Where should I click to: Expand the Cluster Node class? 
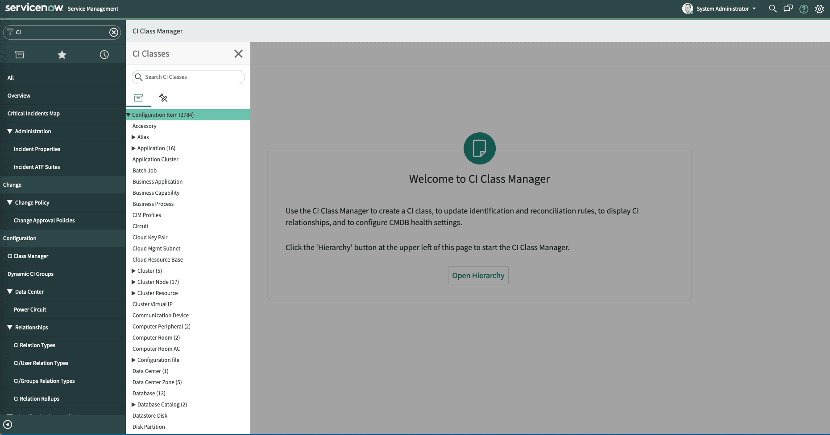[x=133, y=282]
